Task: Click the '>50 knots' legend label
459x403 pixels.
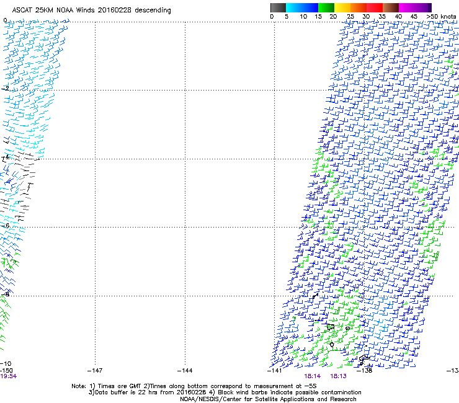Action: pos(441,17)
